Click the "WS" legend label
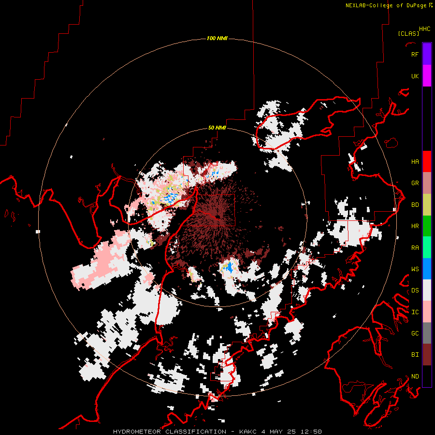This screenshot has height=435, width=435. click(415, 269)
